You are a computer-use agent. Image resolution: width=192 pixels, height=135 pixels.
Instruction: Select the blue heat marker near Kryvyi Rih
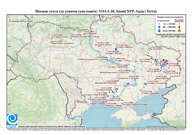coord(118,81)
